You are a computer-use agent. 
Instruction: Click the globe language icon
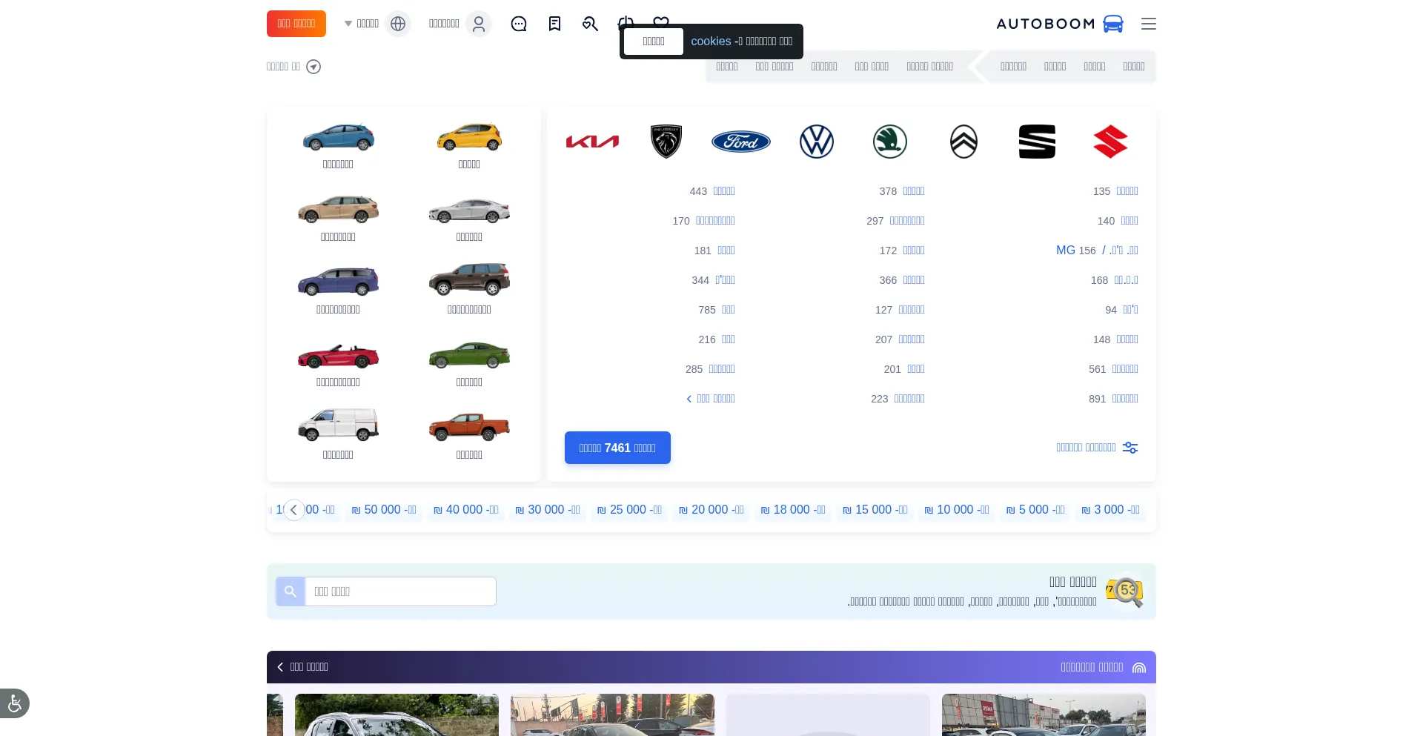pyautogui.click(x=398, y=24)
